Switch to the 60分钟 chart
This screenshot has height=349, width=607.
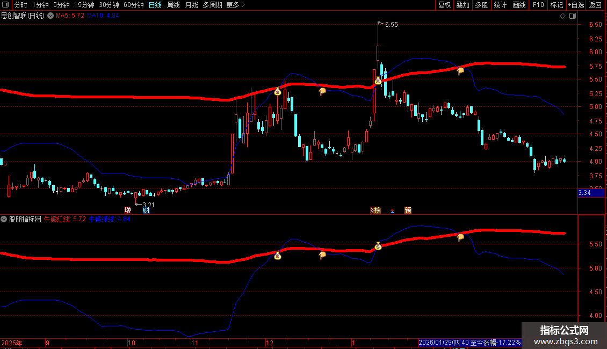click(134, 5)
